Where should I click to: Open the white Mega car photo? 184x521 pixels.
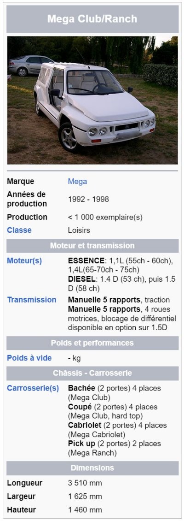click(92, 101)
